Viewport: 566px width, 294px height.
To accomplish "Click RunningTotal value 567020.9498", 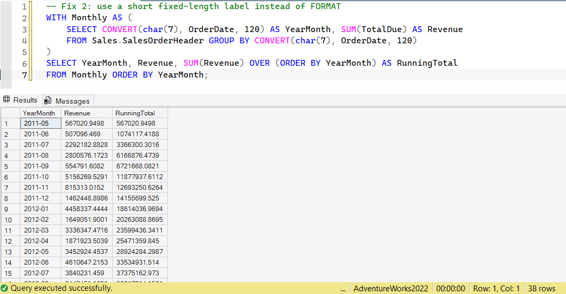I will pos(140,123).
